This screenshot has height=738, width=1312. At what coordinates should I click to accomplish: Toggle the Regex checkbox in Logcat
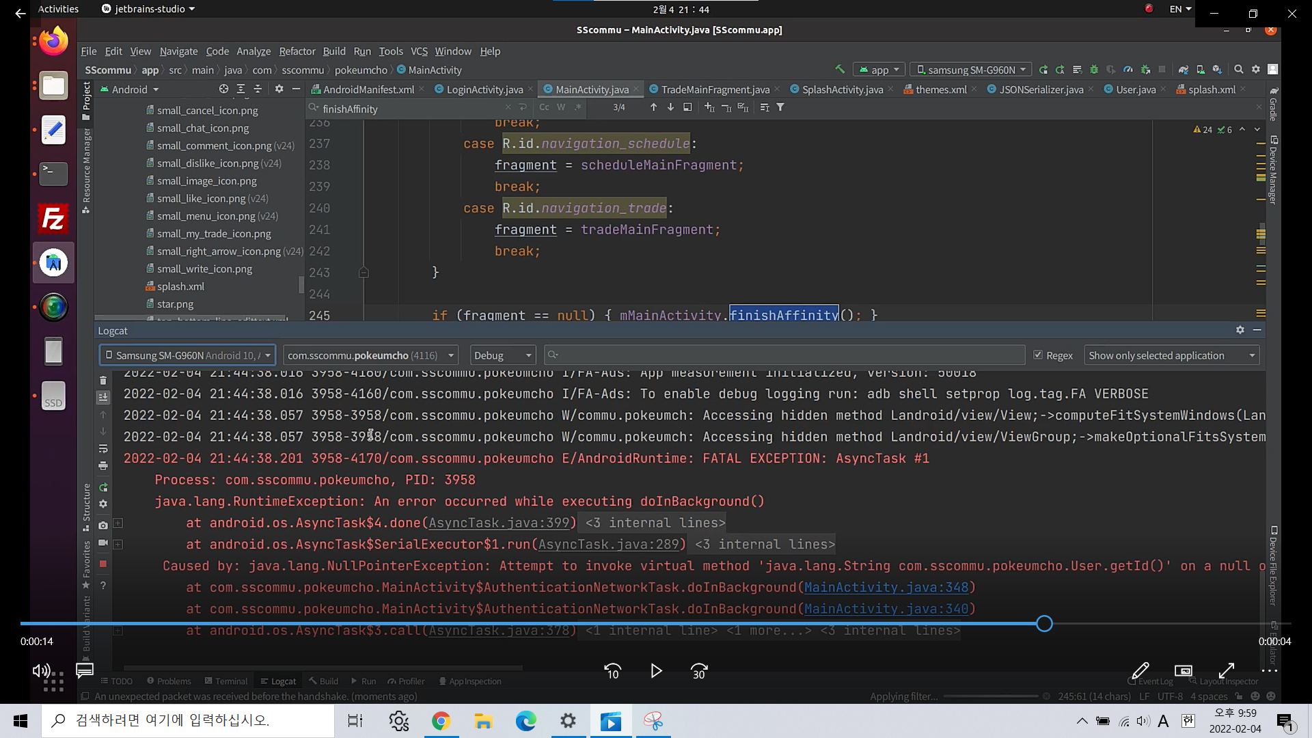click(x=1038, y=355)
